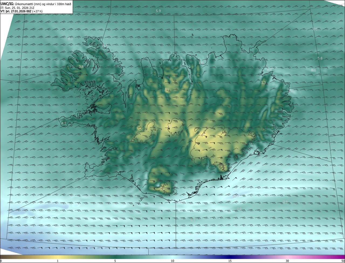Pick the yellow colour-bar segment above the 1 tick
Viewport: 345px width, 263px height.
tap(58, 257)
